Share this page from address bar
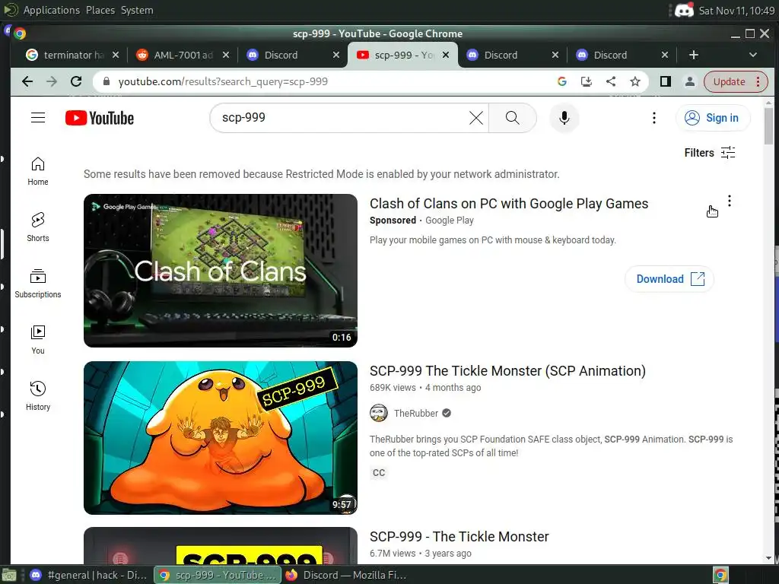 click(x=611, y=81)
